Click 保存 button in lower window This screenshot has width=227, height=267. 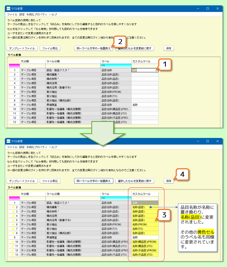169,181
